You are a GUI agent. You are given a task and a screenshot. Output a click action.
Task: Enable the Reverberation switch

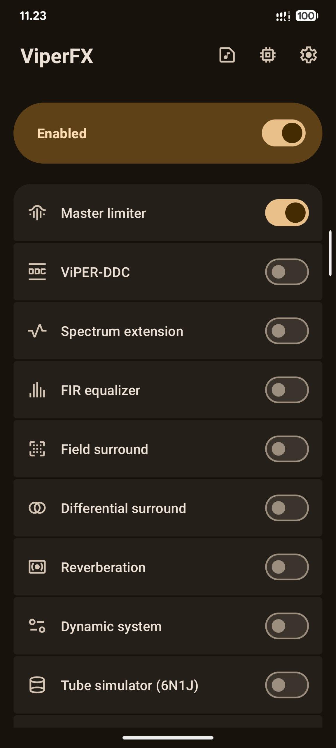click(x=287, y=567)
